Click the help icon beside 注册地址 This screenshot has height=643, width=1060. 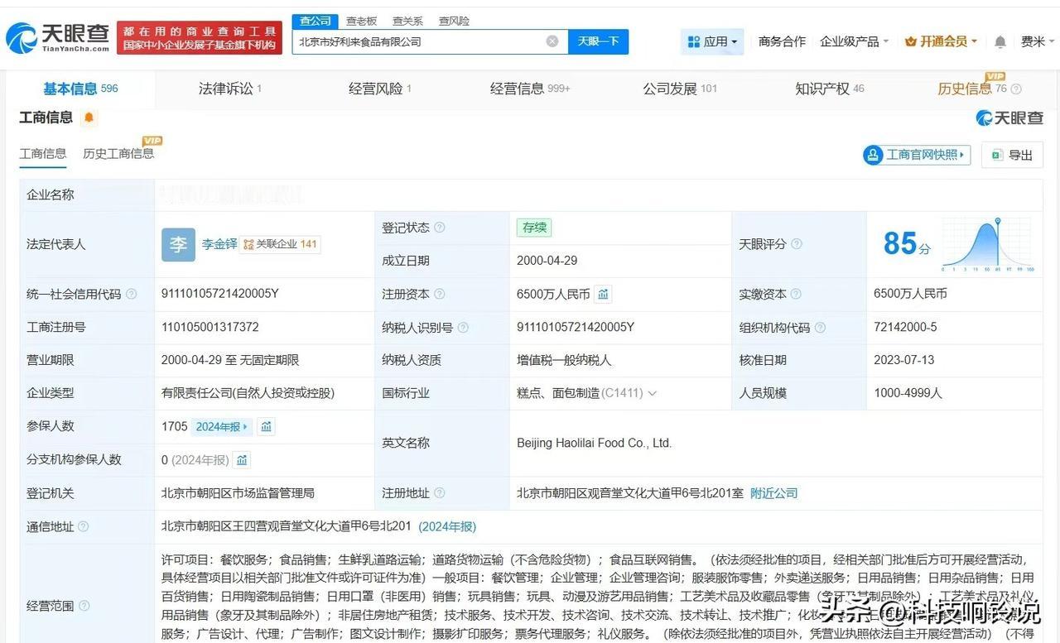440,493
